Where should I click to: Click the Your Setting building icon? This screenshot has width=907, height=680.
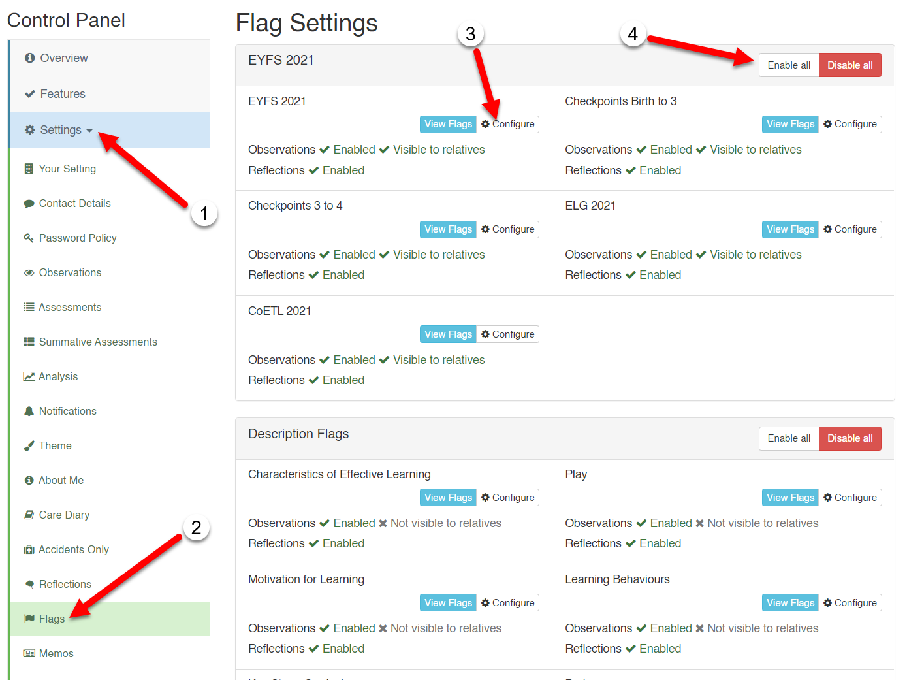(29, 169)
